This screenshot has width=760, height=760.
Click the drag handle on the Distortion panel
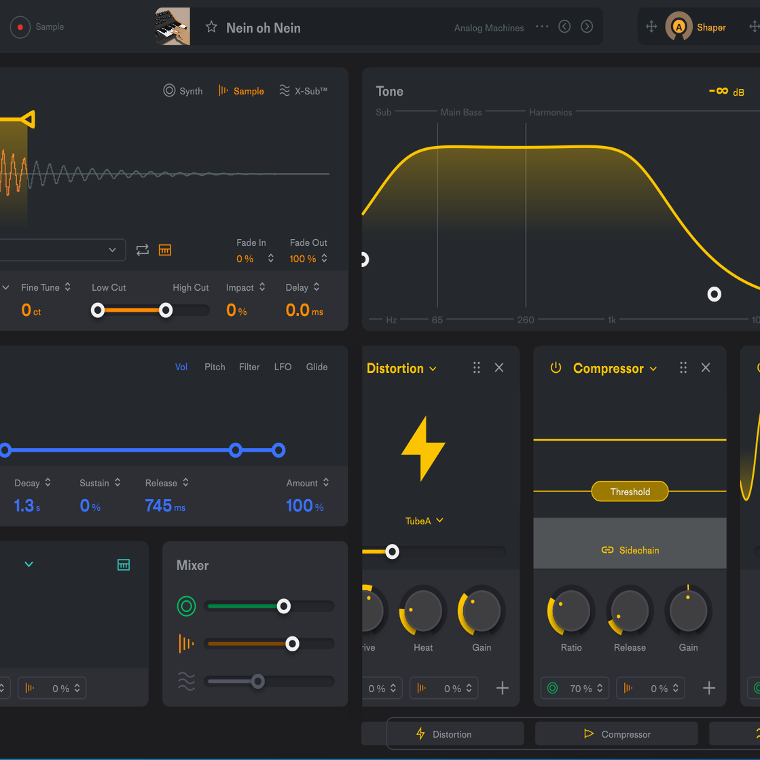tap(476, 367)
